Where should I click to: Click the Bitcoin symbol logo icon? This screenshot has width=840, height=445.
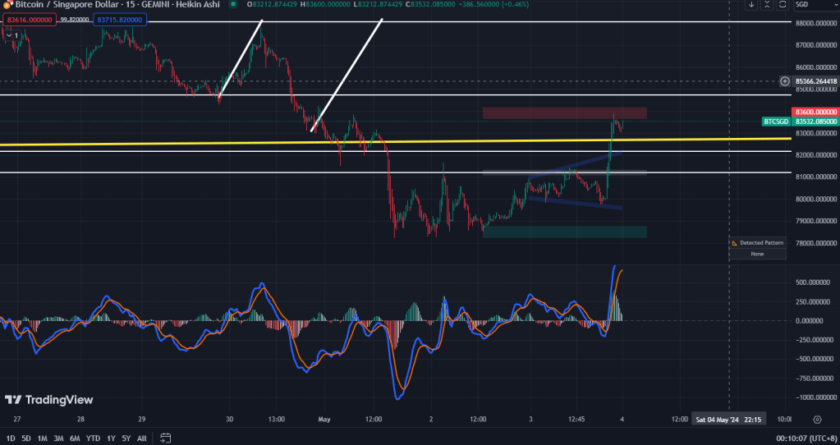point(7,5)
